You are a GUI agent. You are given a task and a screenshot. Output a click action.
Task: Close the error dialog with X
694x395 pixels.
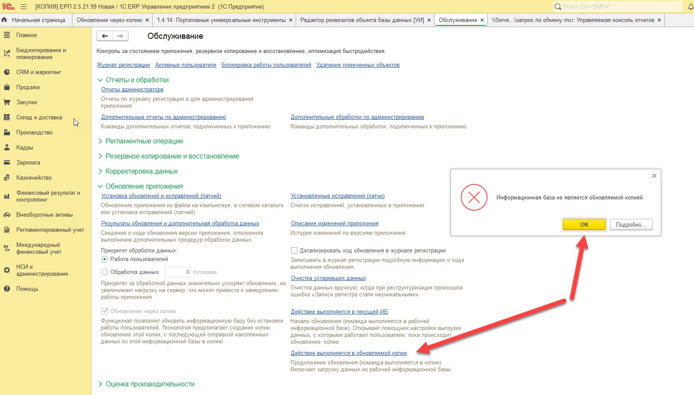[x=654, y=176]
